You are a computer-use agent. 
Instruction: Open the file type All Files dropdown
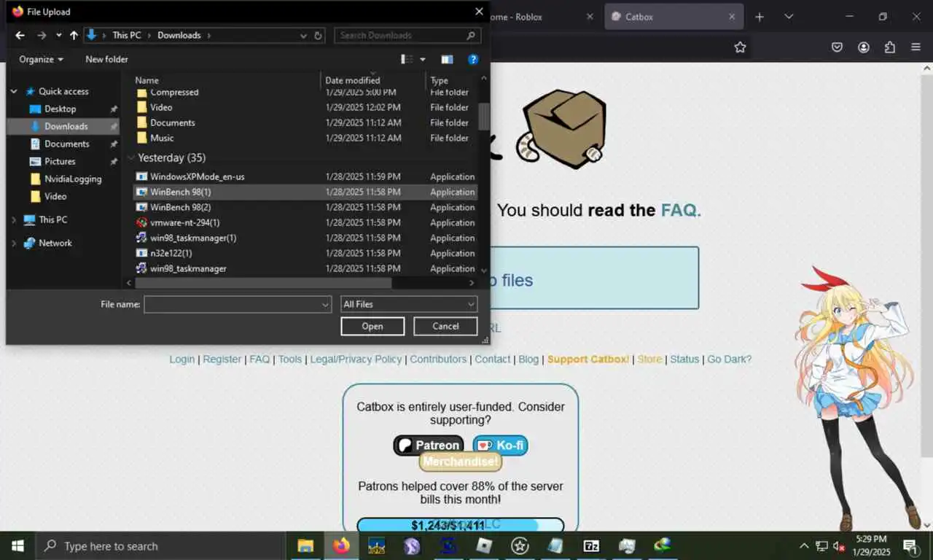(409, 304)
